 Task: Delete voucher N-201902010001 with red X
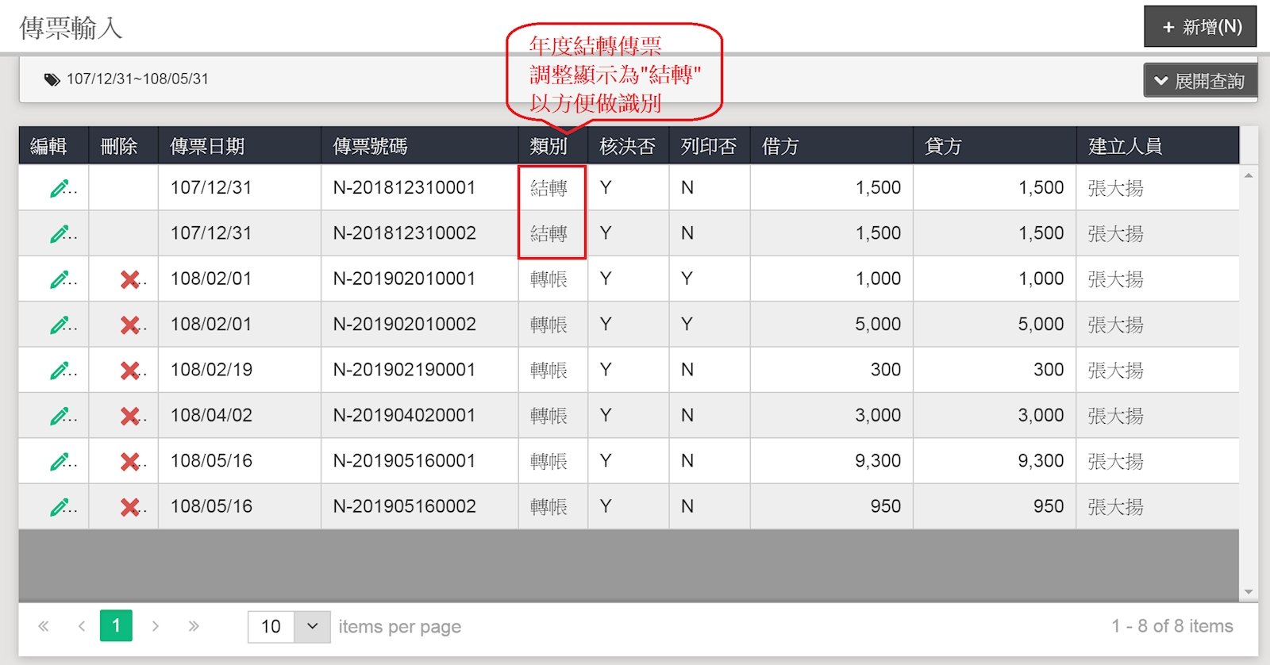click(129, 279)
